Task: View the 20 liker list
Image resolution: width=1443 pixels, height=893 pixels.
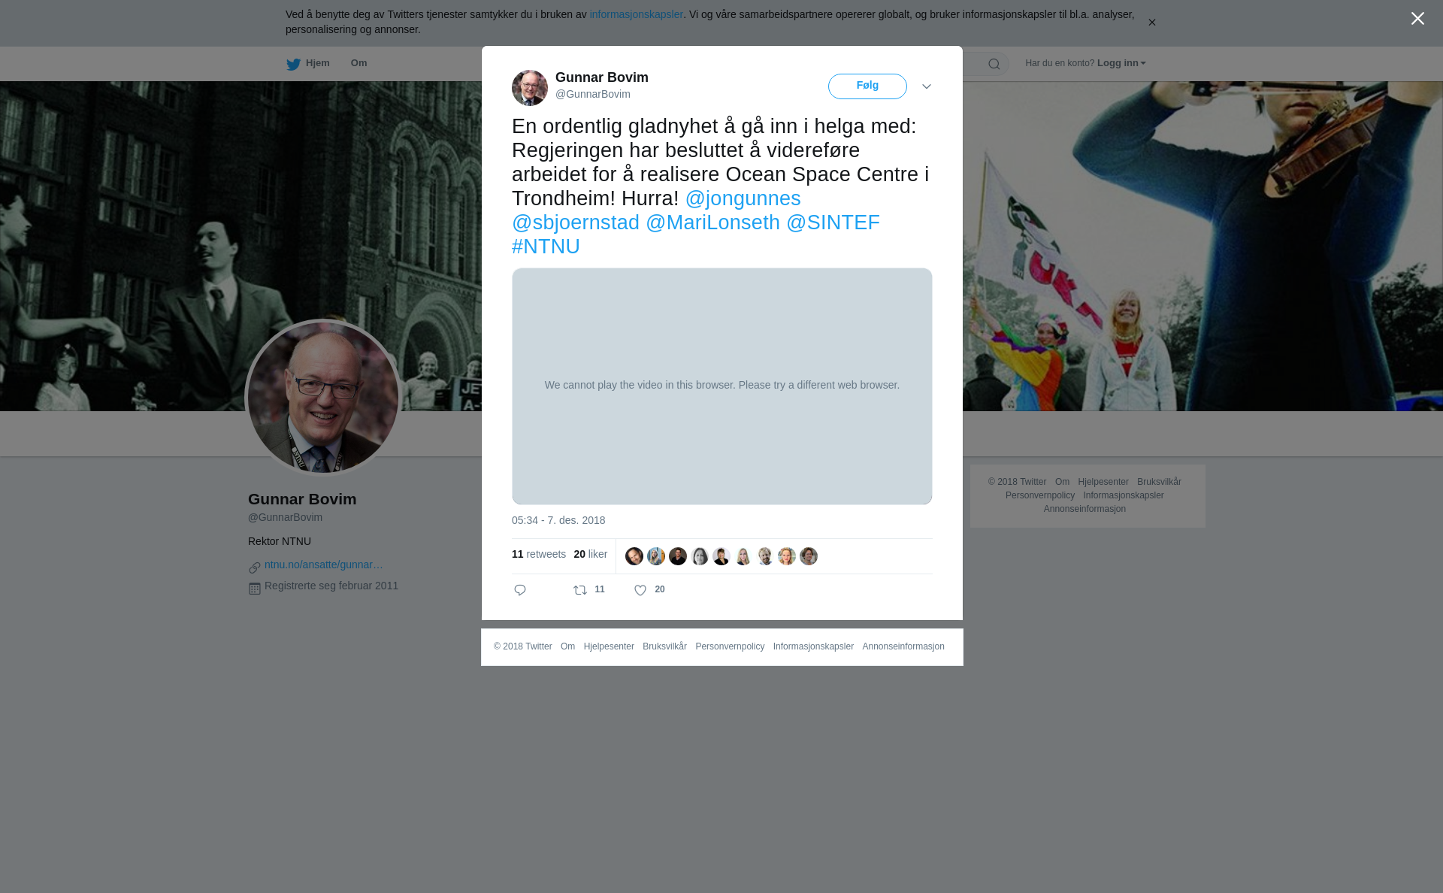Action: coord(591,554)
